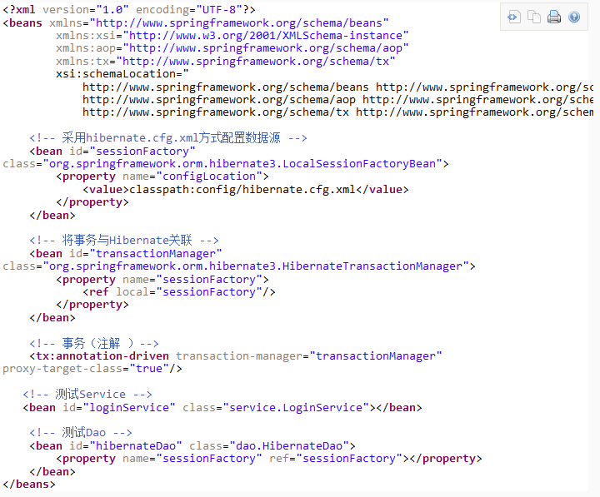This screenshot has width=600, height=497.
Task: Click the print icon in code toolbar
Action: pyautogui.click(x=553, y=17)
